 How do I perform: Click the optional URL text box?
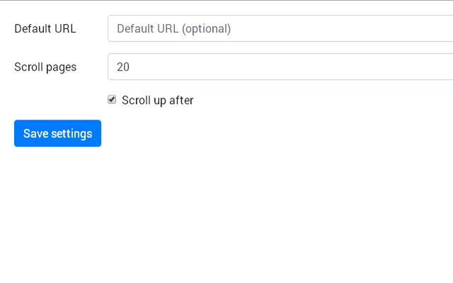click(x=280, y=28)
